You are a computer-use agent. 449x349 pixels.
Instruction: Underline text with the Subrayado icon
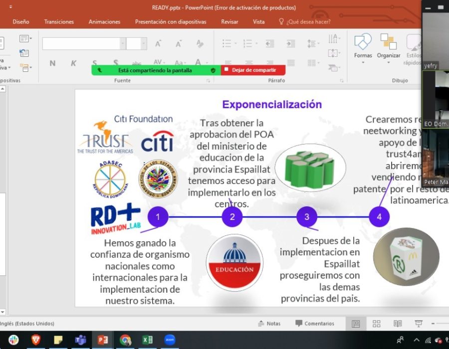[95, 63]
